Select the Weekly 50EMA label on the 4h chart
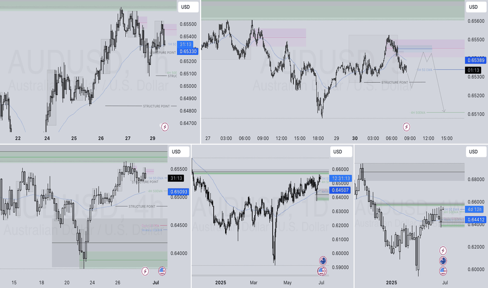488x288 pixels. click(x=151, y=230)
